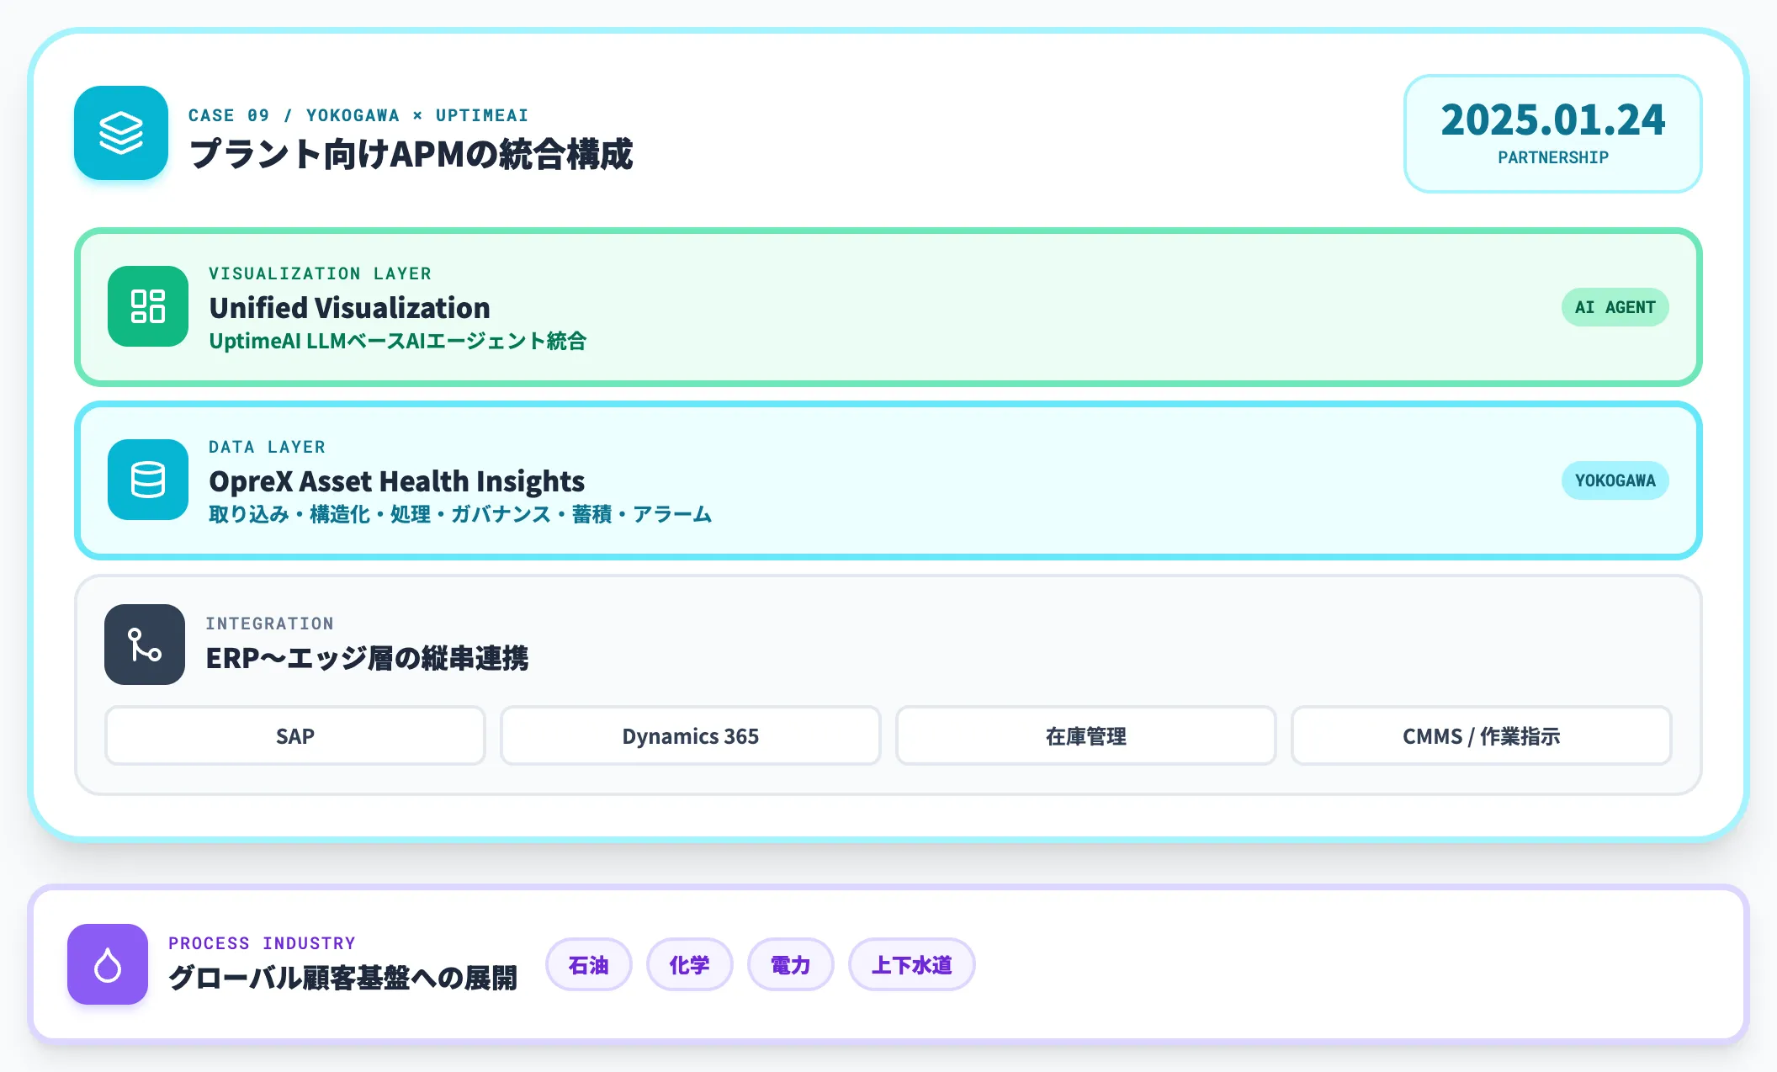Open the Dynamics 365 box
Screen dimensions: 1777x1072
point(691,735)
